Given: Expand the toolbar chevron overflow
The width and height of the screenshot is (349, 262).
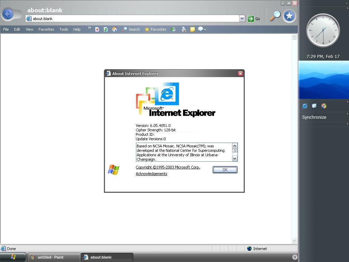Looking at the screenshot, I should click(90, 28).
